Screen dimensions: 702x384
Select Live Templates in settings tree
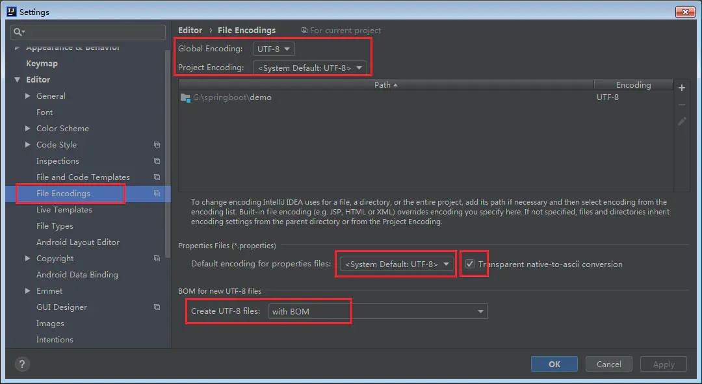64,210
